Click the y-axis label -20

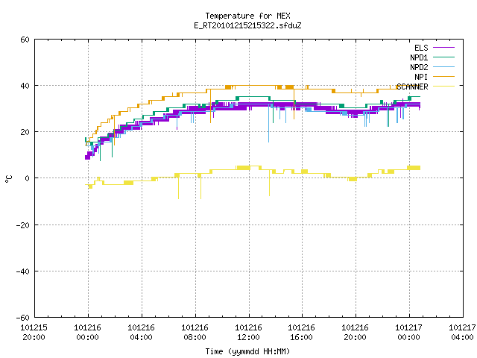point(23,225)
